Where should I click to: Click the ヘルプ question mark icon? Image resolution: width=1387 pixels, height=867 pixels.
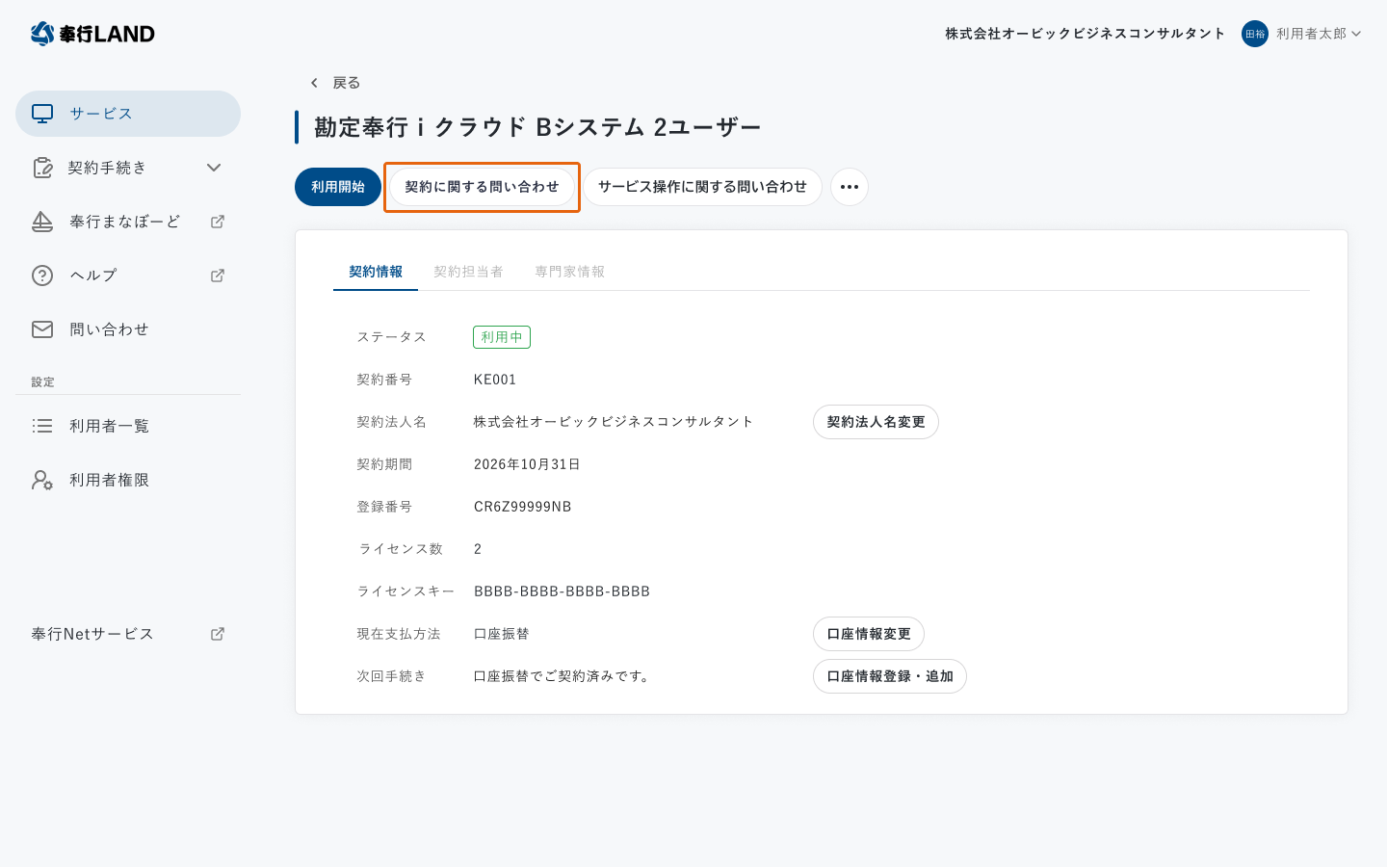point(42,275)
